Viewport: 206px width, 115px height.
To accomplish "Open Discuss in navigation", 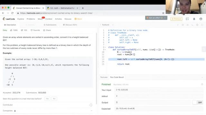I will (x=68, y=19).
